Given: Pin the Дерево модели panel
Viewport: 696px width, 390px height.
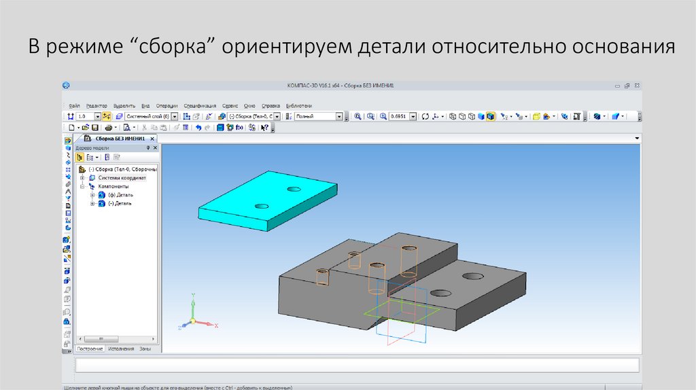Looking at the screenshot, I should (x=147, y=147).
